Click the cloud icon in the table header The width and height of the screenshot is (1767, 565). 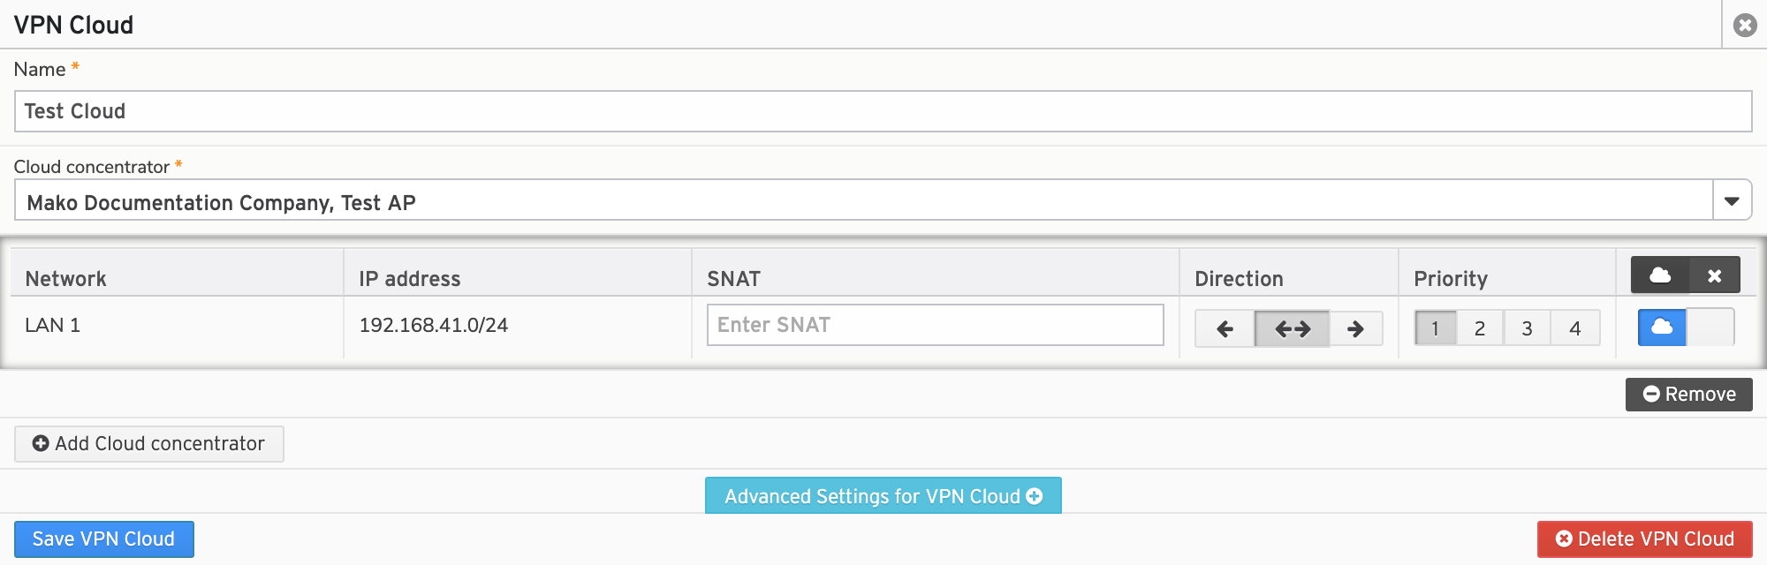pyautogui.click(x=1662, y=275)
